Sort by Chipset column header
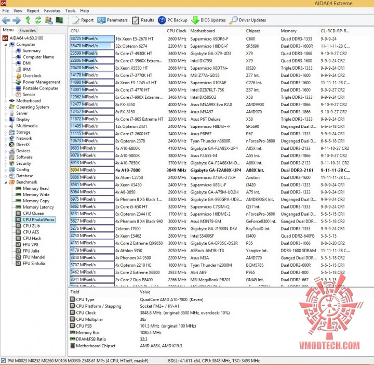374x365 pixels. click(261, 31)
